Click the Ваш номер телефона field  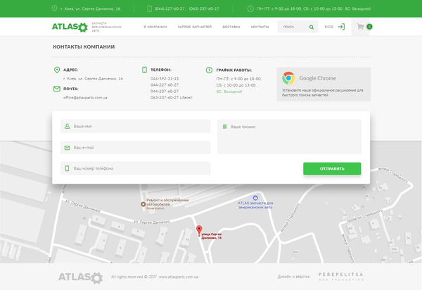136,168
